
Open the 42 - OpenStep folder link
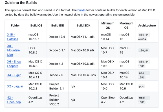(14, 100)
